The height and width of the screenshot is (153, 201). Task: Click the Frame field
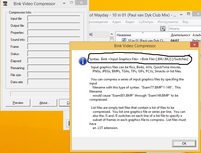click(48, 47)
